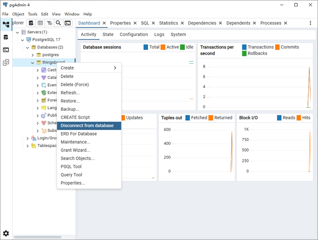
Task: Click the Tablespaces folder icon
Action: [x=33, y=146]
